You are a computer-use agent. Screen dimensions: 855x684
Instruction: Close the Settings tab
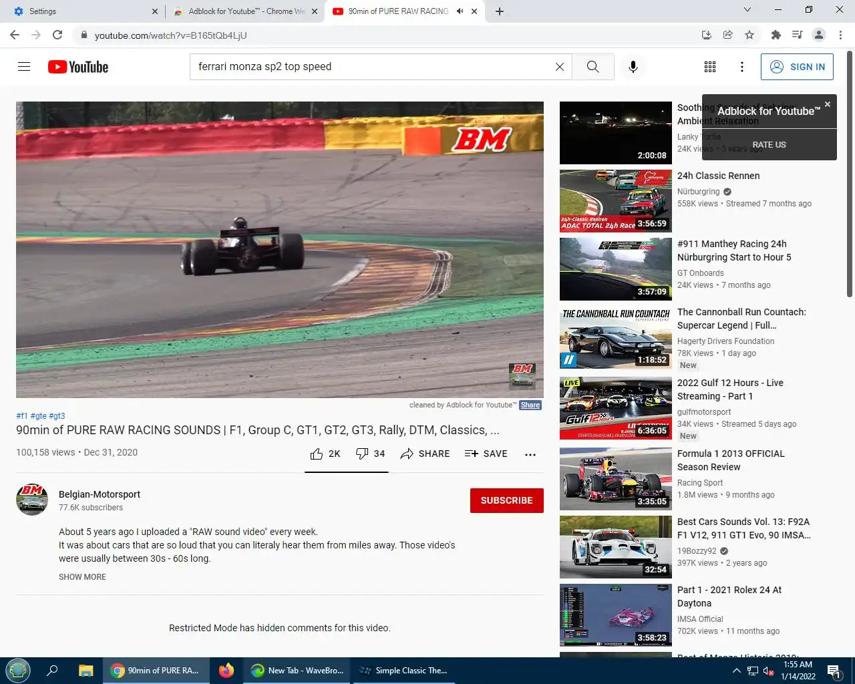coord(155,11)
